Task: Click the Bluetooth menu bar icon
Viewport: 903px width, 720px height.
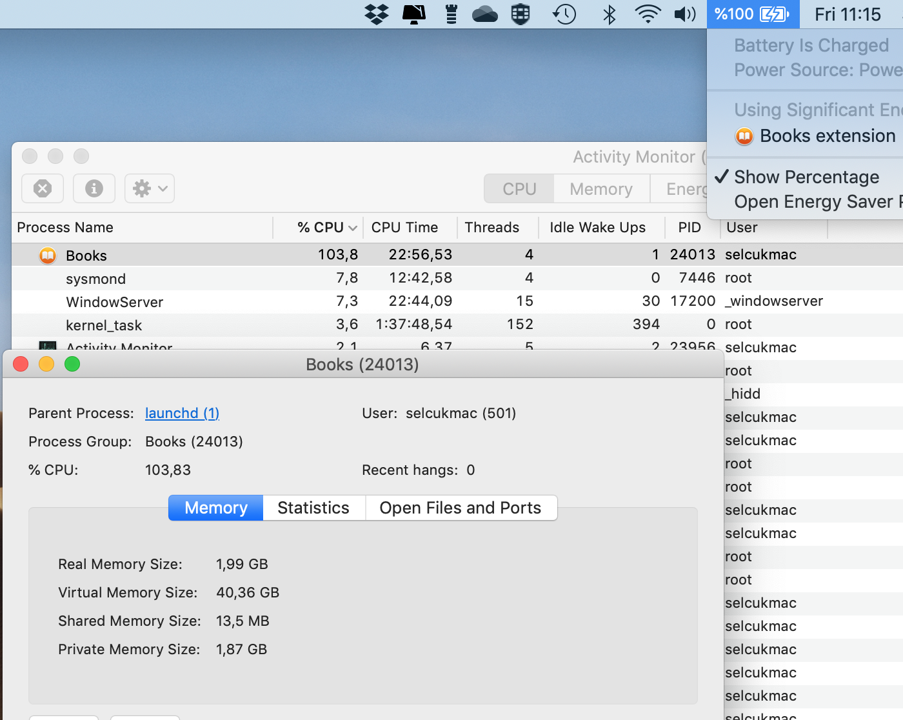Action: coord(610,14)
